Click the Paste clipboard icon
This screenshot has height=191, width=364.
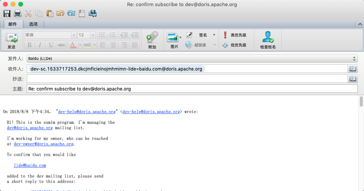pos(50,14)
